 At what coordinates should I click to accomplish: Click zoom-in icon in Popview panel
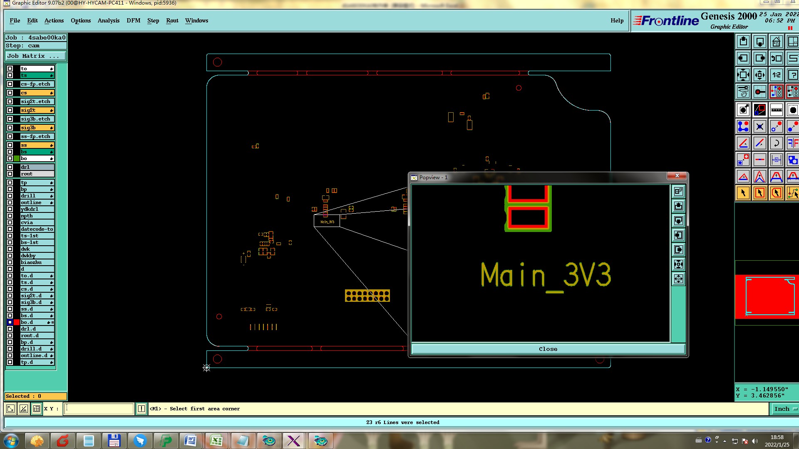click(x=678, y=264)
